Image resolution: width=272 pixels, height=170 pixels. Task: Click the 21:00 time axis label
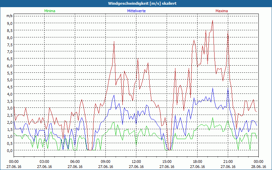point(228,162)
